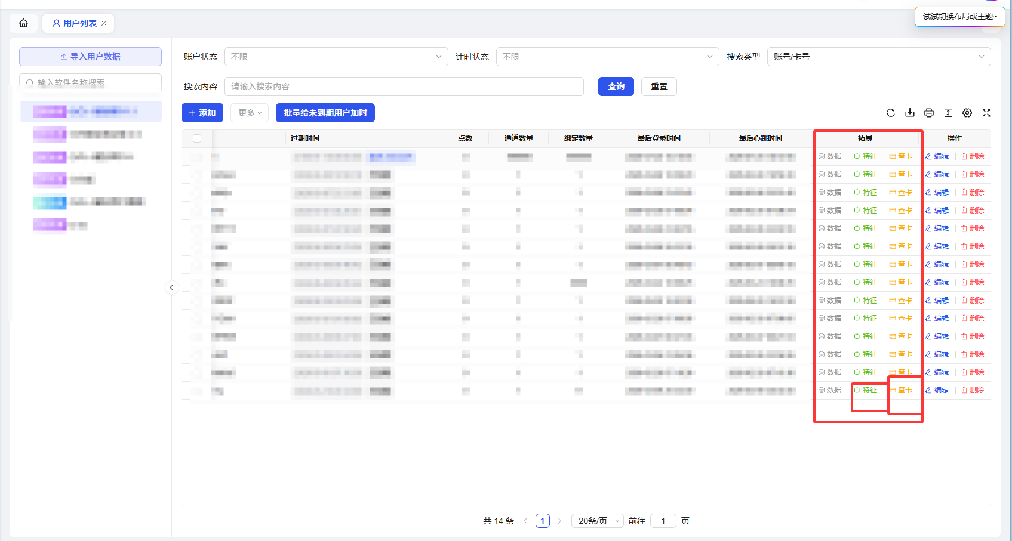Collapse the left sidebar with the arrow
The height and width of the screenshot is (541, 1012).
[171, 287]
